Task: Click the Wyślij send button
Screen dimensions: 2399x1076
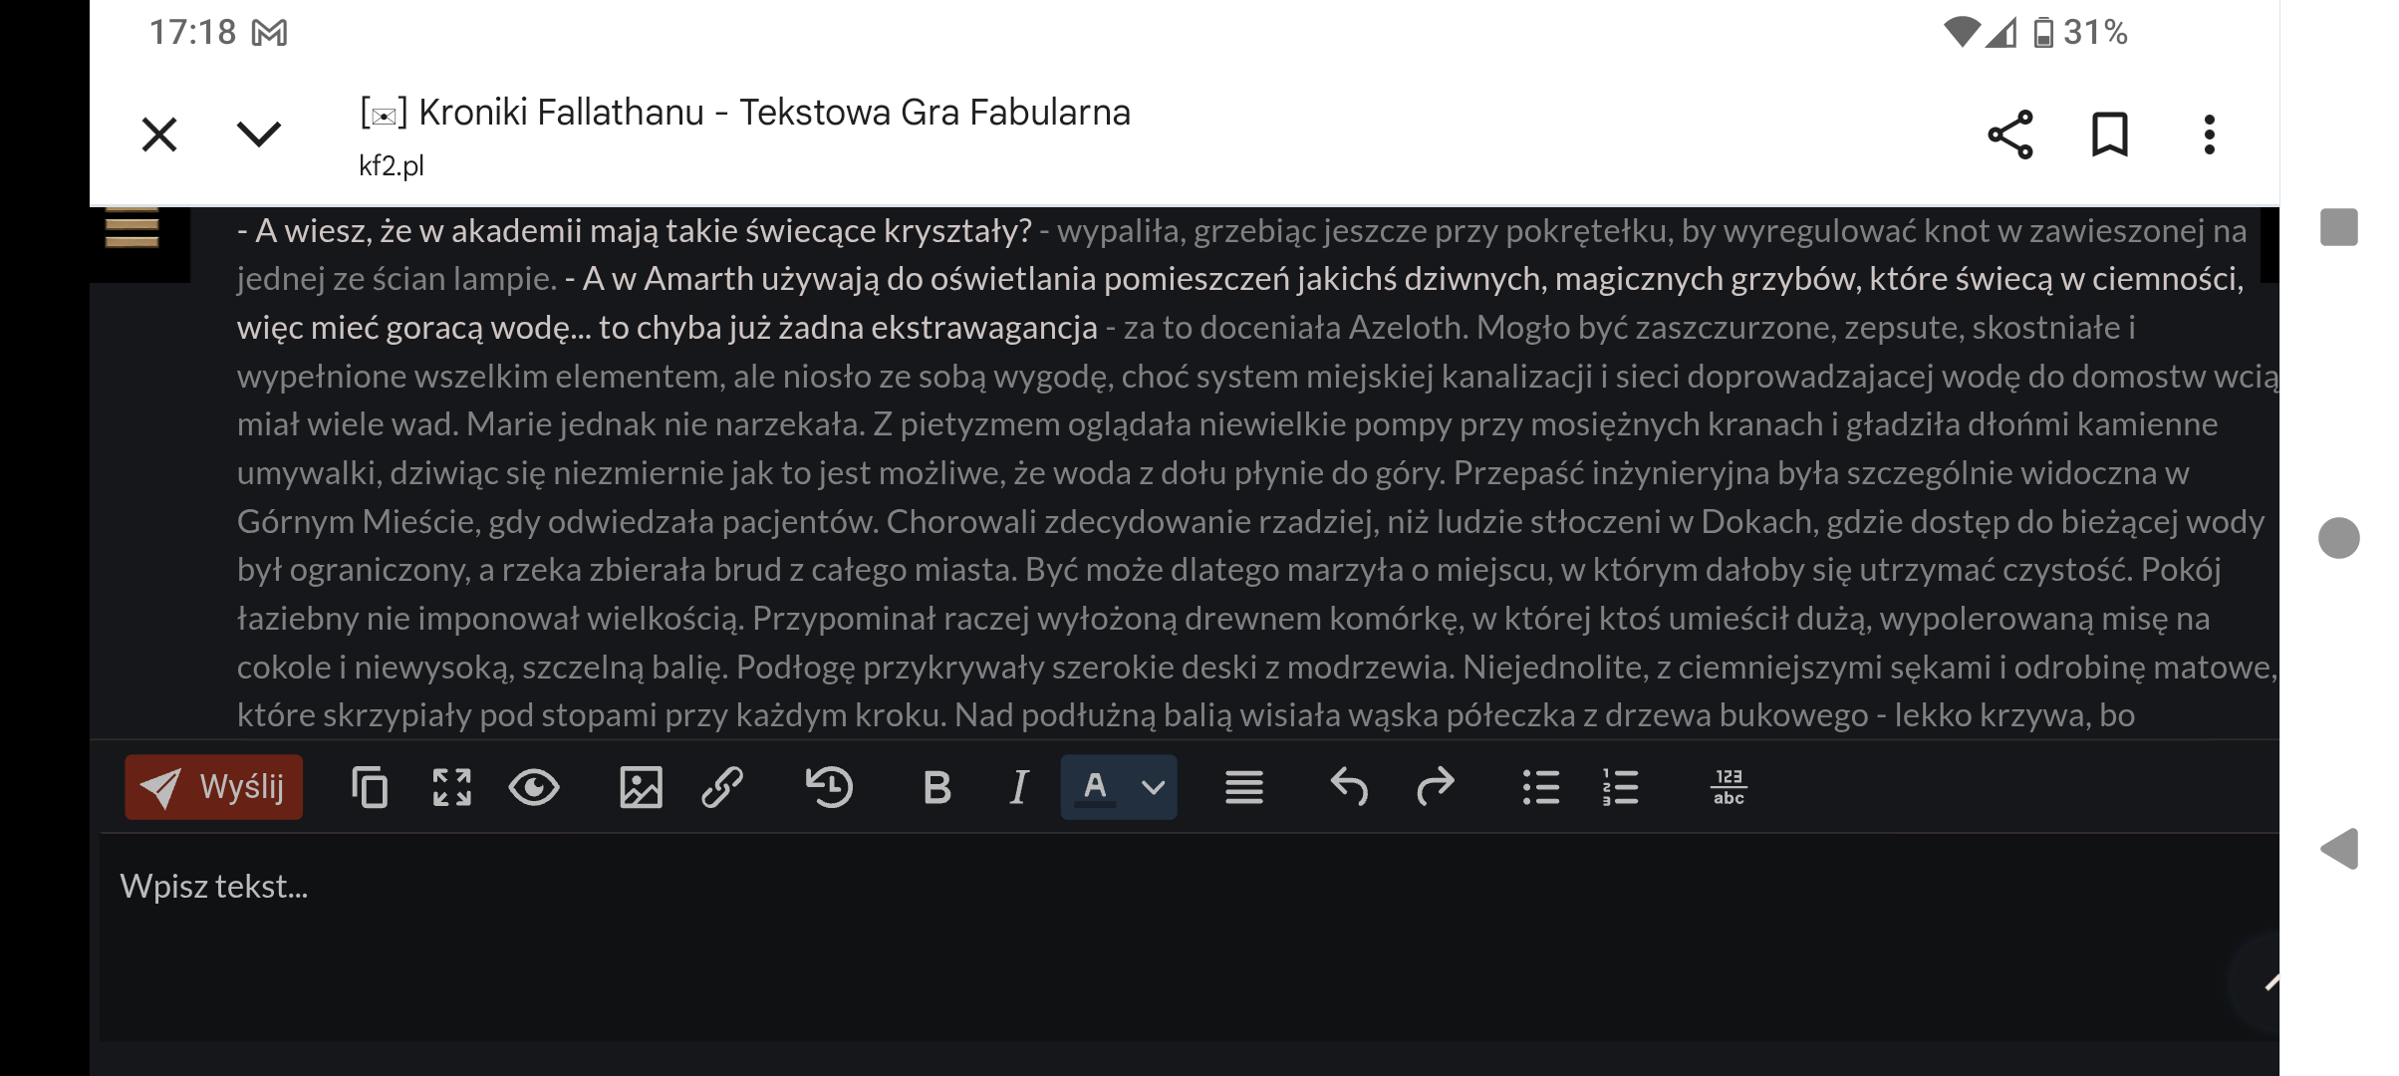Action: [x=213, y=787]
